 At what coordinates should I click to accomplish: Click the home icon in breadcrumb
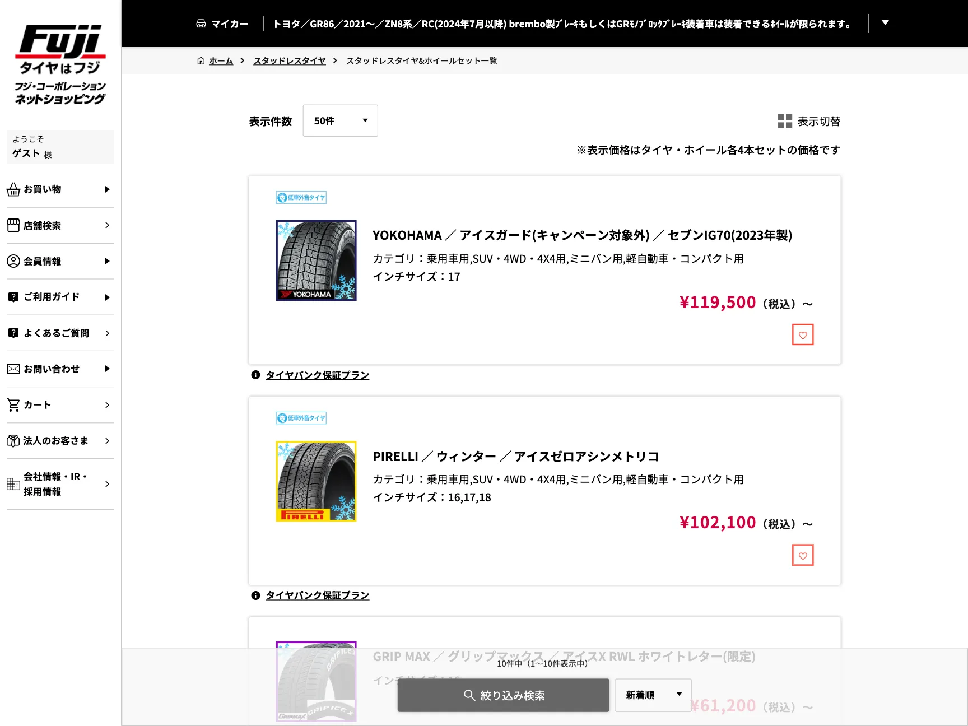point(201,61)
